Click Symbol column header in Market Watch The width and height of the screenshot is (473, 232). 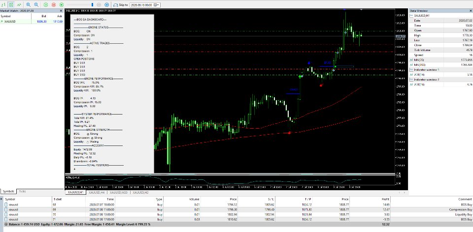5,16
